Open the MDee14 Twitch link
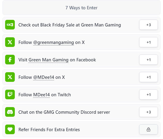 pos(41,95)
